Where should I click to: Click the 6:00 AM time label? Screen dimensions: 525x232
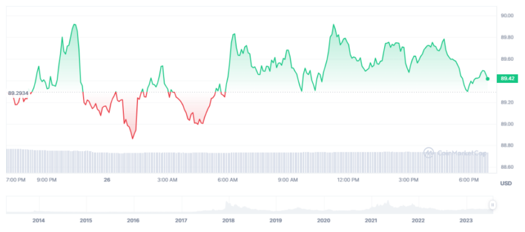pyautogui.click(x=228, y=180)
